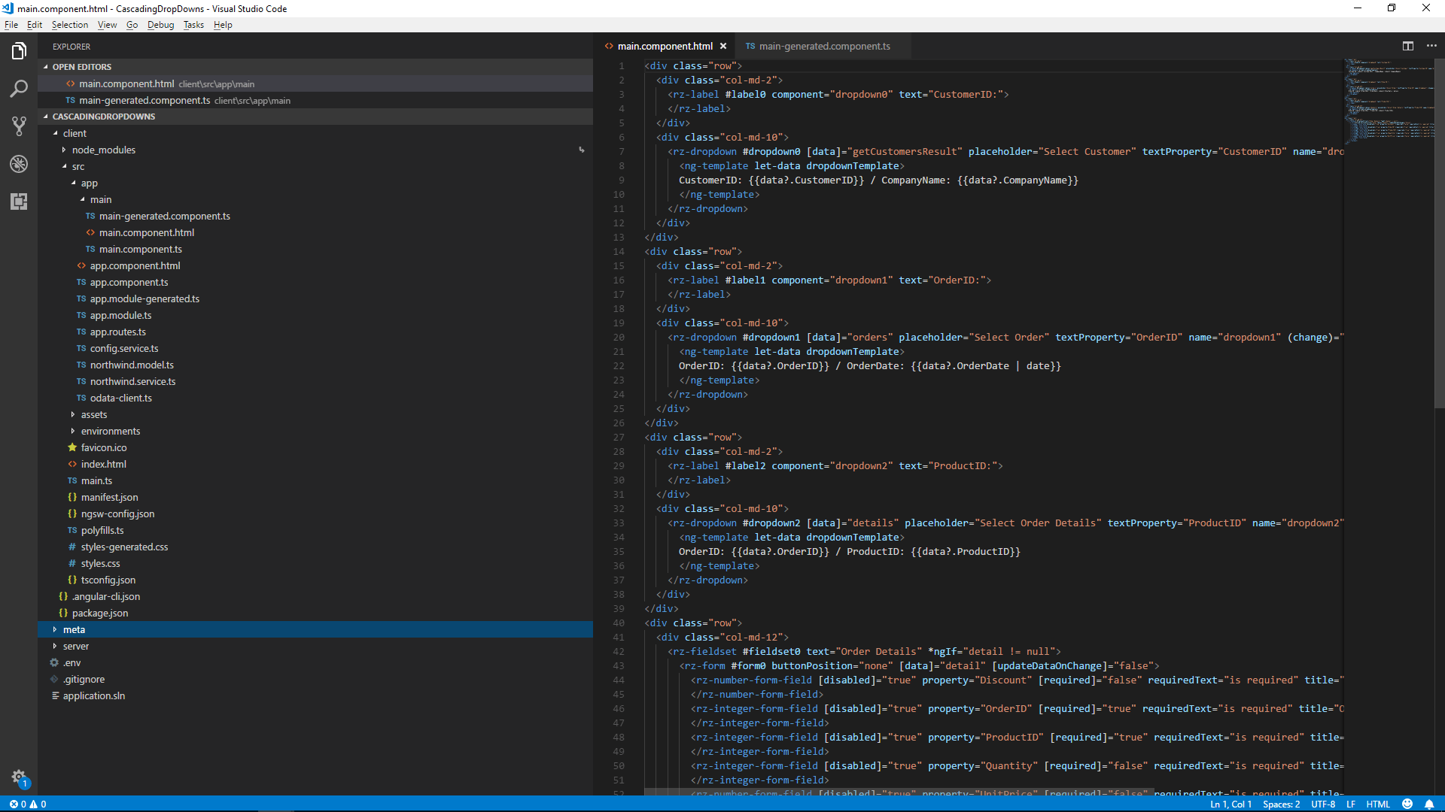1445x812 pixels.
Task: Click Ln 1, Col 1 go-to-line indicator
Action: click(1231, 804)
